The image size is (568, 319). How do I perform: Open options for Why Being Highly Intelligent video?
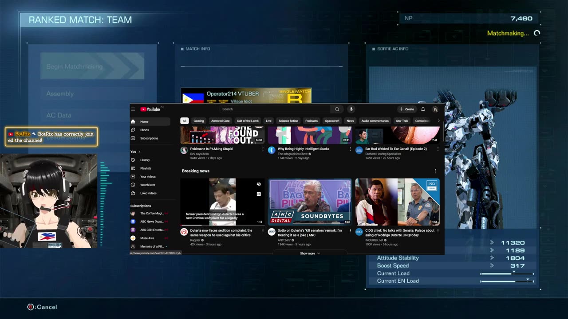(351, 149)
